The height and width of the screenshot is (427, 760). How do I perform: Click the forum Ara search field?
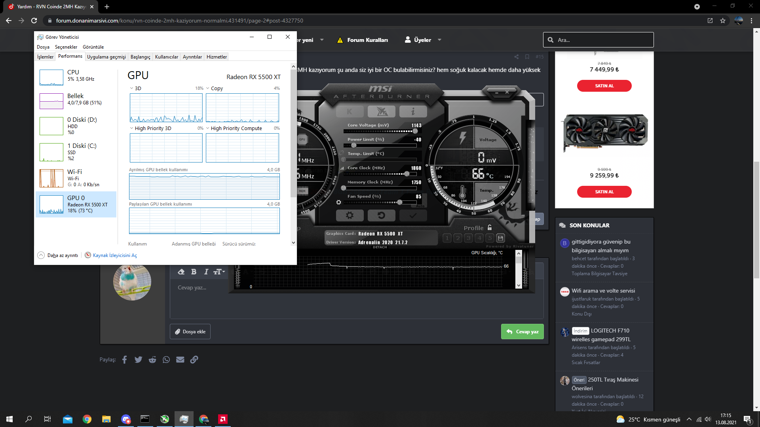click(598, 40)
